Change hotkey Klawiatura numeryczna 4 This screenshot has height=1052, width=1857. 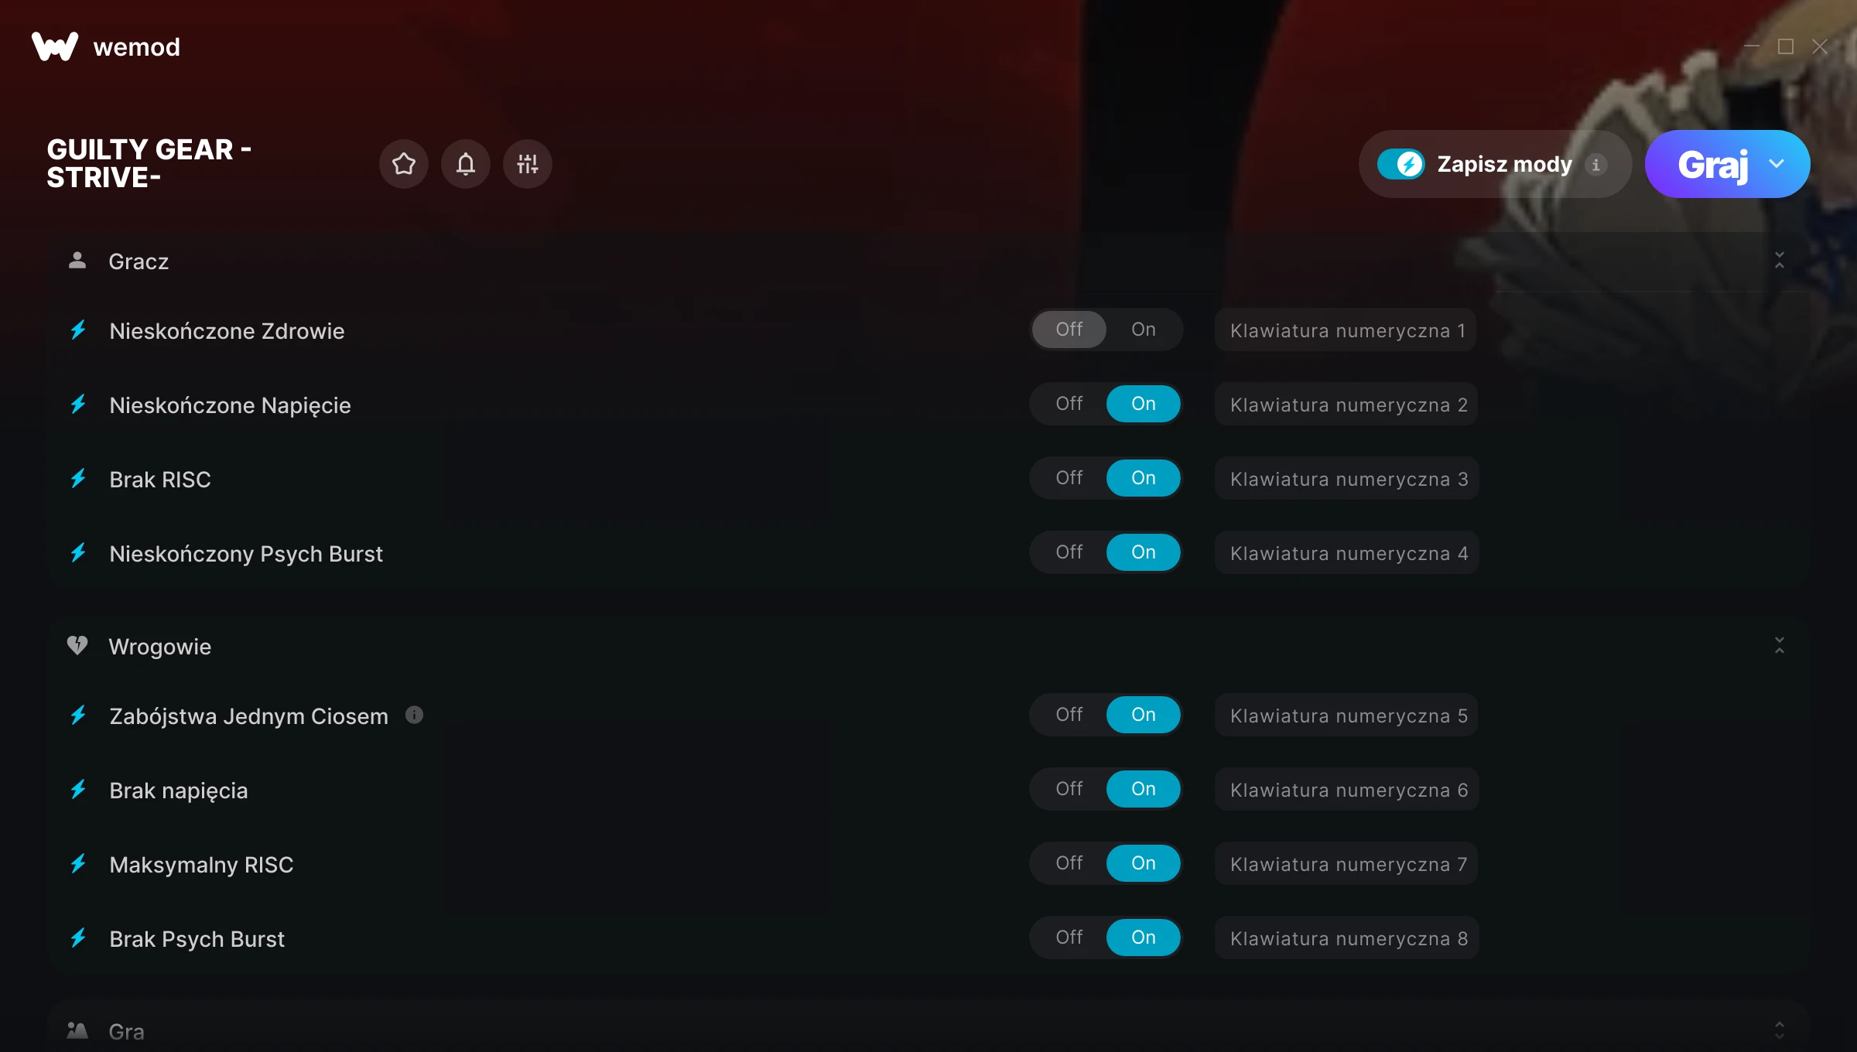1347,553
